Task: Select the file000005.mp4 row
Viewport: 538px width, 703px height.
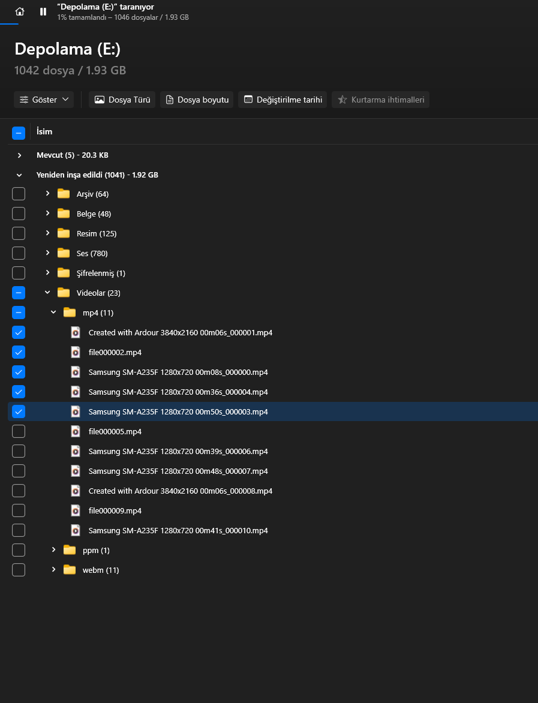Action: pos(272,431)
